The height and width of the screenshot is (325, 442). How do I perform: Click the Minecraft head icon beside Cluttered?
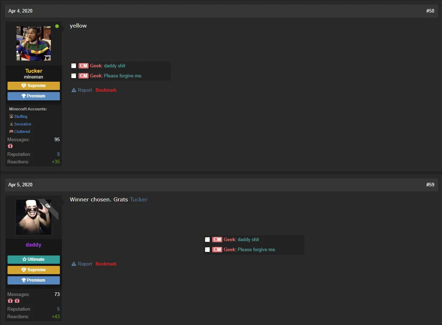(11, 132)
